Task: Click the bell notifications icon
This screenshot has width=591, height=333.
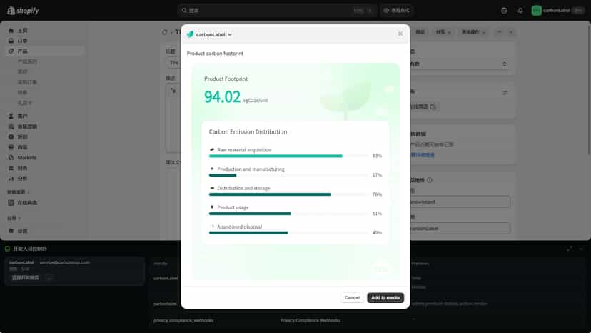Action: tap(520, 10)
